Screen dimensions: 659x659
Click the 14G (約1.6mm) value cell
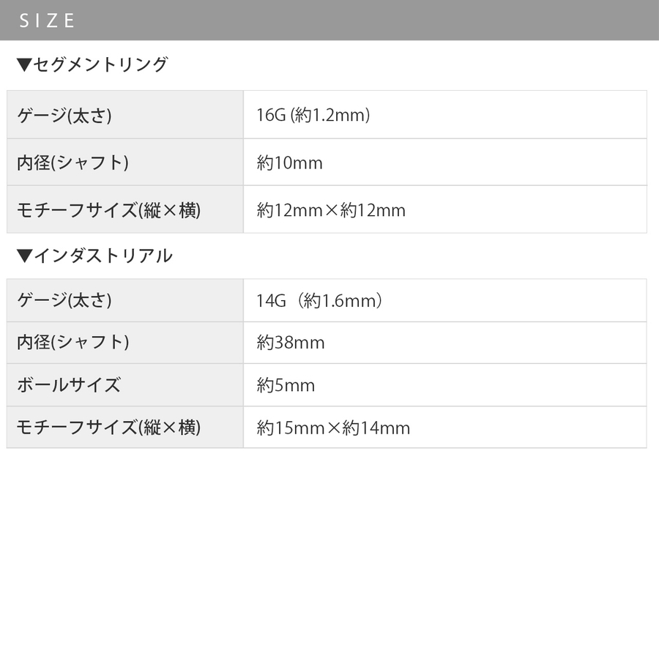321,300
